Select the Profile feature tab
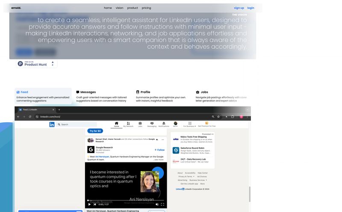Viewport: 342px width, 212px height. tap(162, 96)
